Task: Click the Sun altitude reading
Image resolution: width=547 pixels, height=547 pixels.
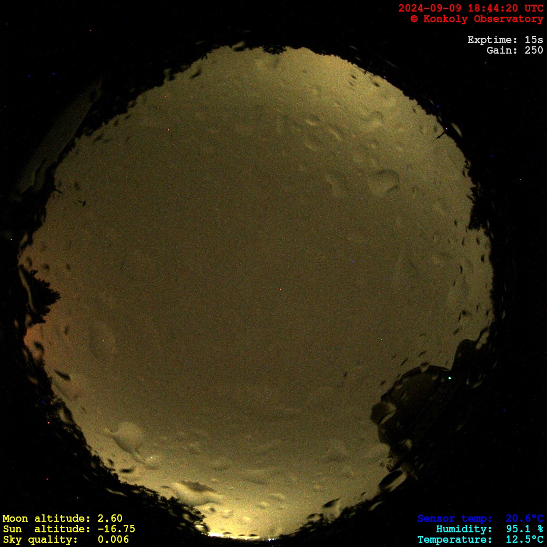Action: [x=68, y=529]
